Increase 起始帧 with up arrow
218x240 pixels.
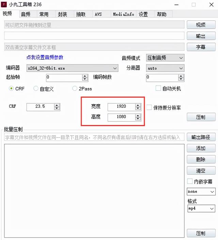point(85,76)
